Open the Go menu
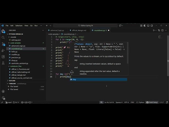The image size is (169, 127). [x=31, y=26]
